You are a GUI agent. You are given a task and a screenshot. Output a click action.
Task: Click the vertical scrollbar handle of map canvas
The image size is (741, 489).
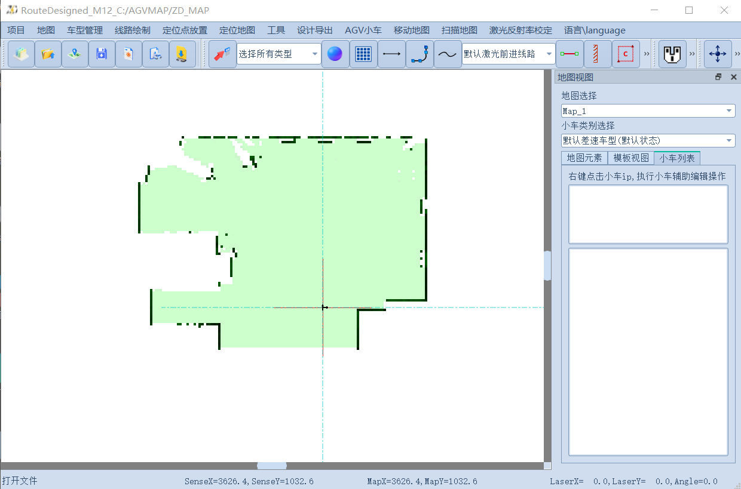tap(547, 266)
